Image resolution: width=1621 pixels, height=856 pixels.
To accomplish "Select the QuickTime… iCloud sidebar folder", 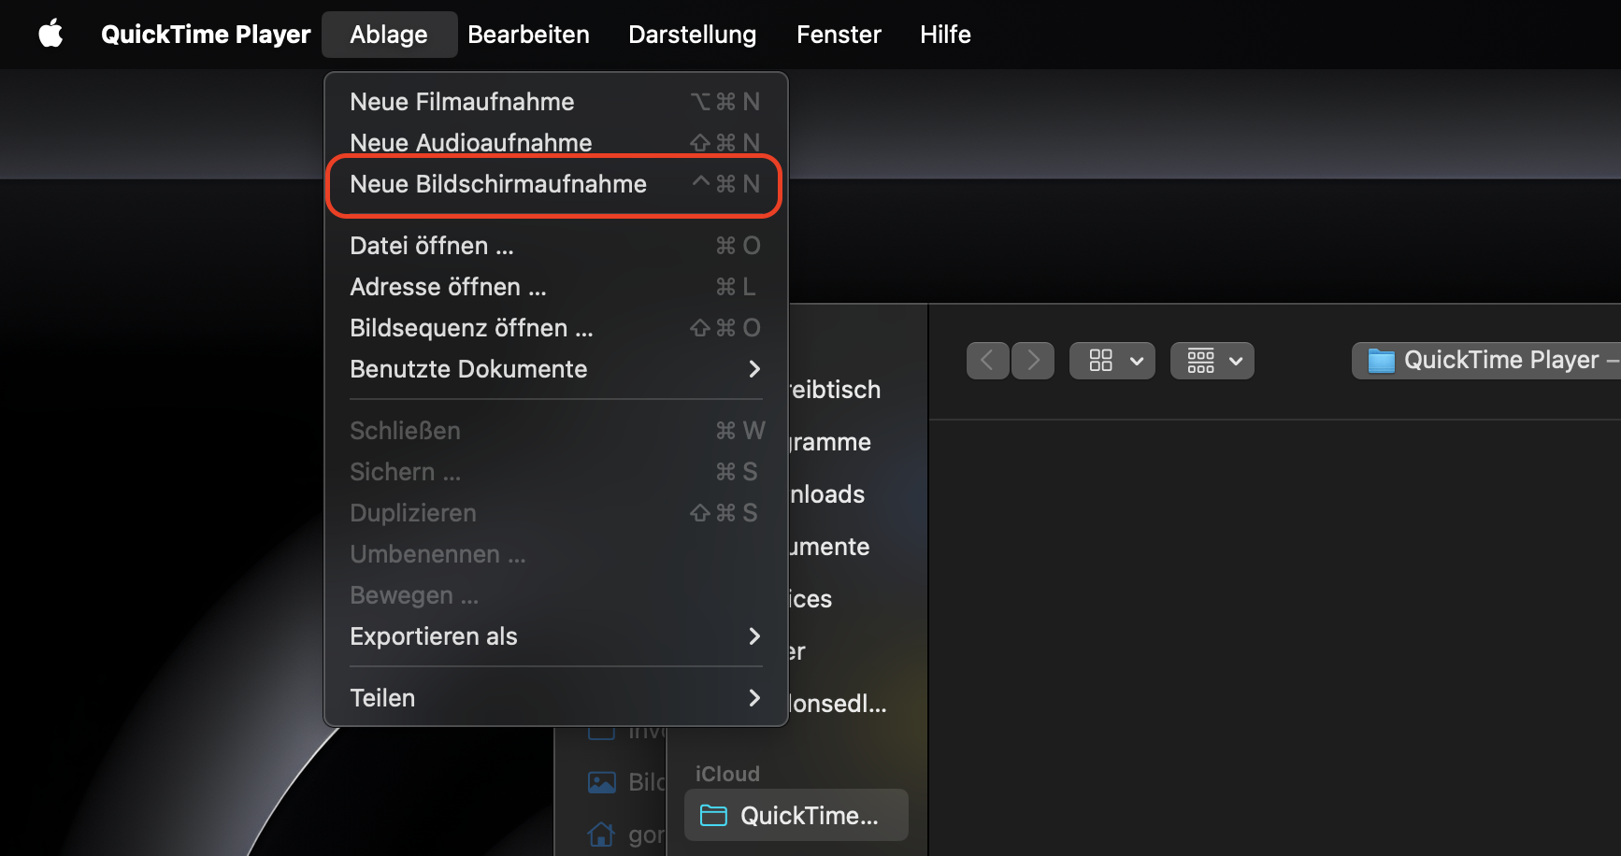I will point(796,816).
